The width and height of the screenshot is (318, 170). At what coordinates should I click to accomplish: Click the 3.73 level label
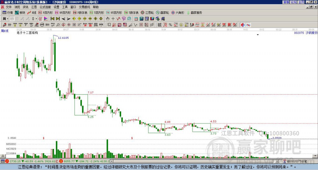click(x=213, y=134)
